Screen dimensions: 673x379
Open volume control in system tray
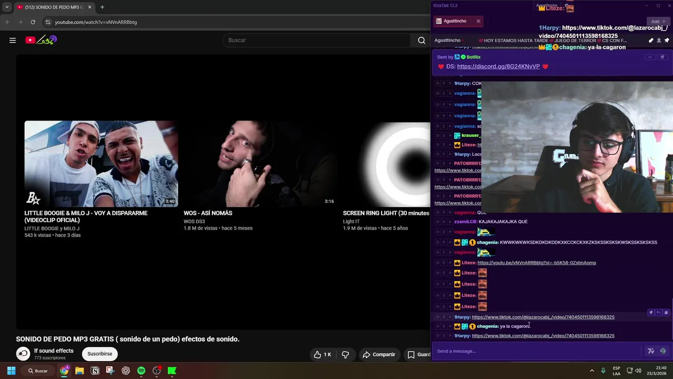[638, 371]
